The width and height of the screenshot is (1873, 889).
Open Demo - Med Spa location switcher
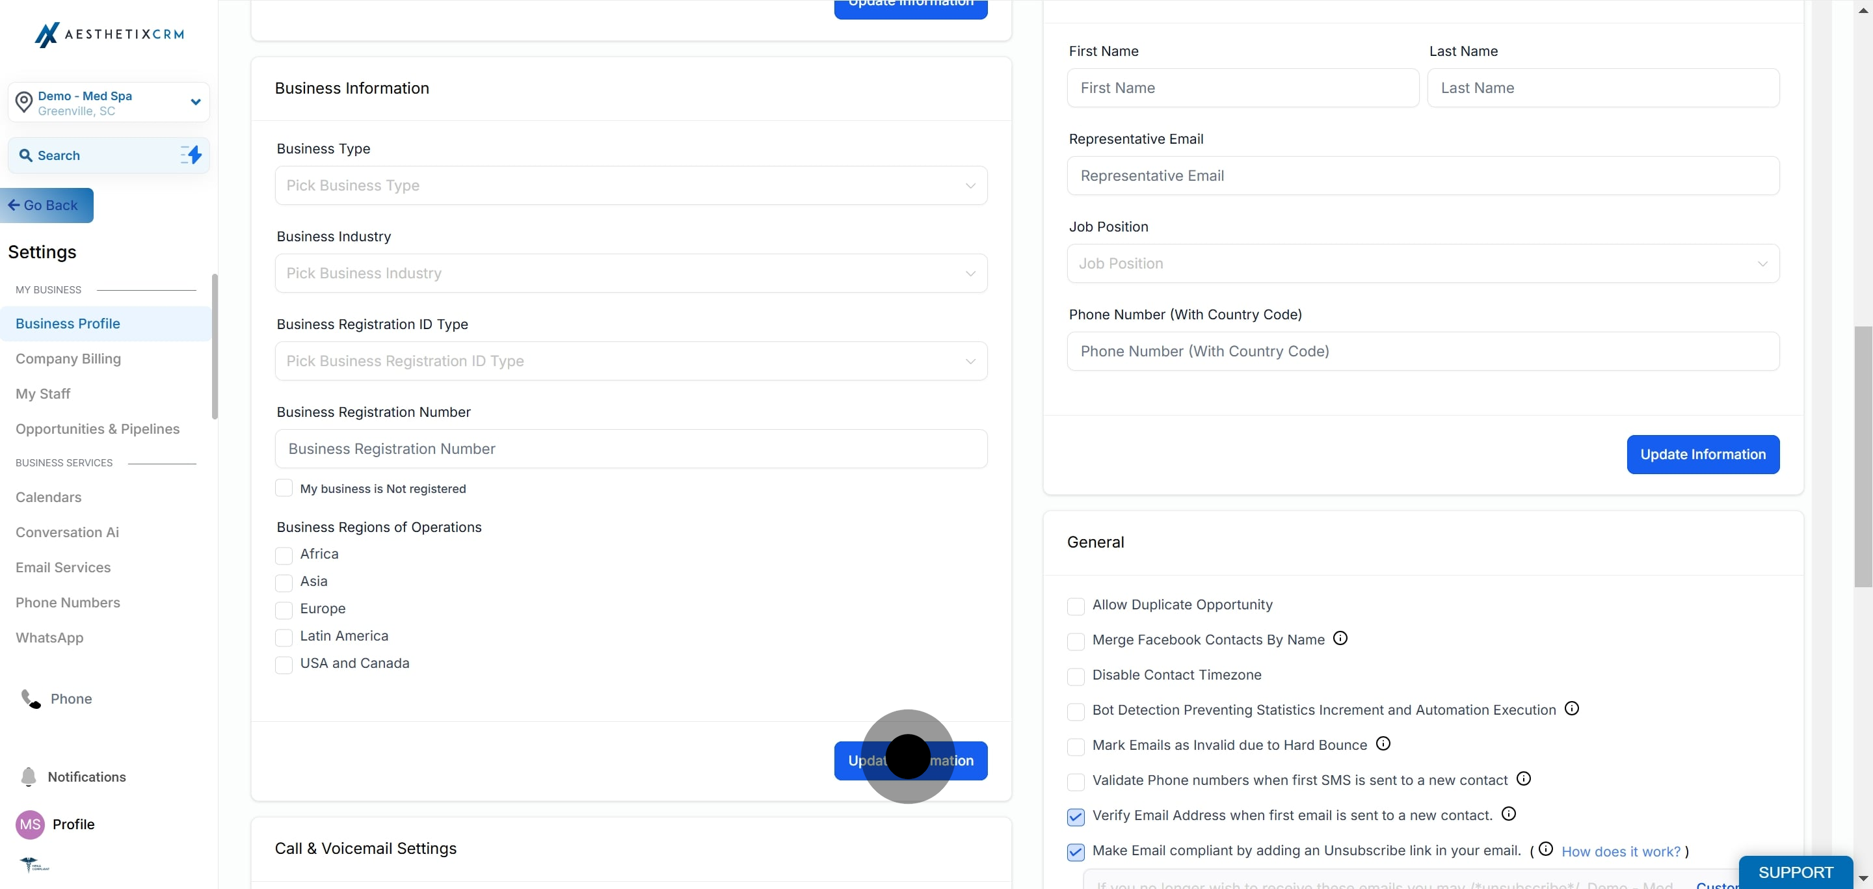pos(109,103)
